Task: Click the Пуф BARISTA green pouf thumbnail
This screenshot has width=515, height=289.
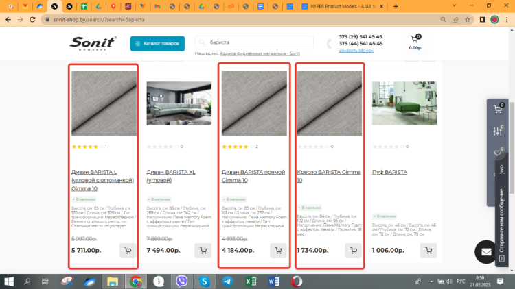Action: 404,103
